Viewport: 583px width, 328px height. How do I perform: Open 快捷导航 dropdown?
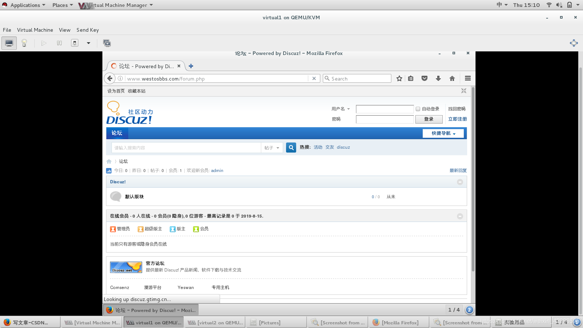pyautogui.click(x=443, y=133)
